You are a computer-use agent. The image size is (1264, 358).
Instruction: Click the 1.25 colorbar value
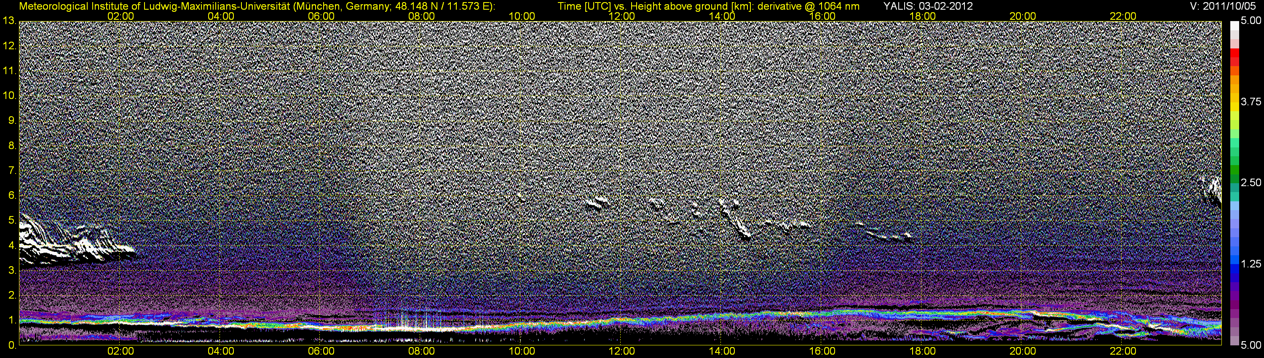[x=1251, y=264]
